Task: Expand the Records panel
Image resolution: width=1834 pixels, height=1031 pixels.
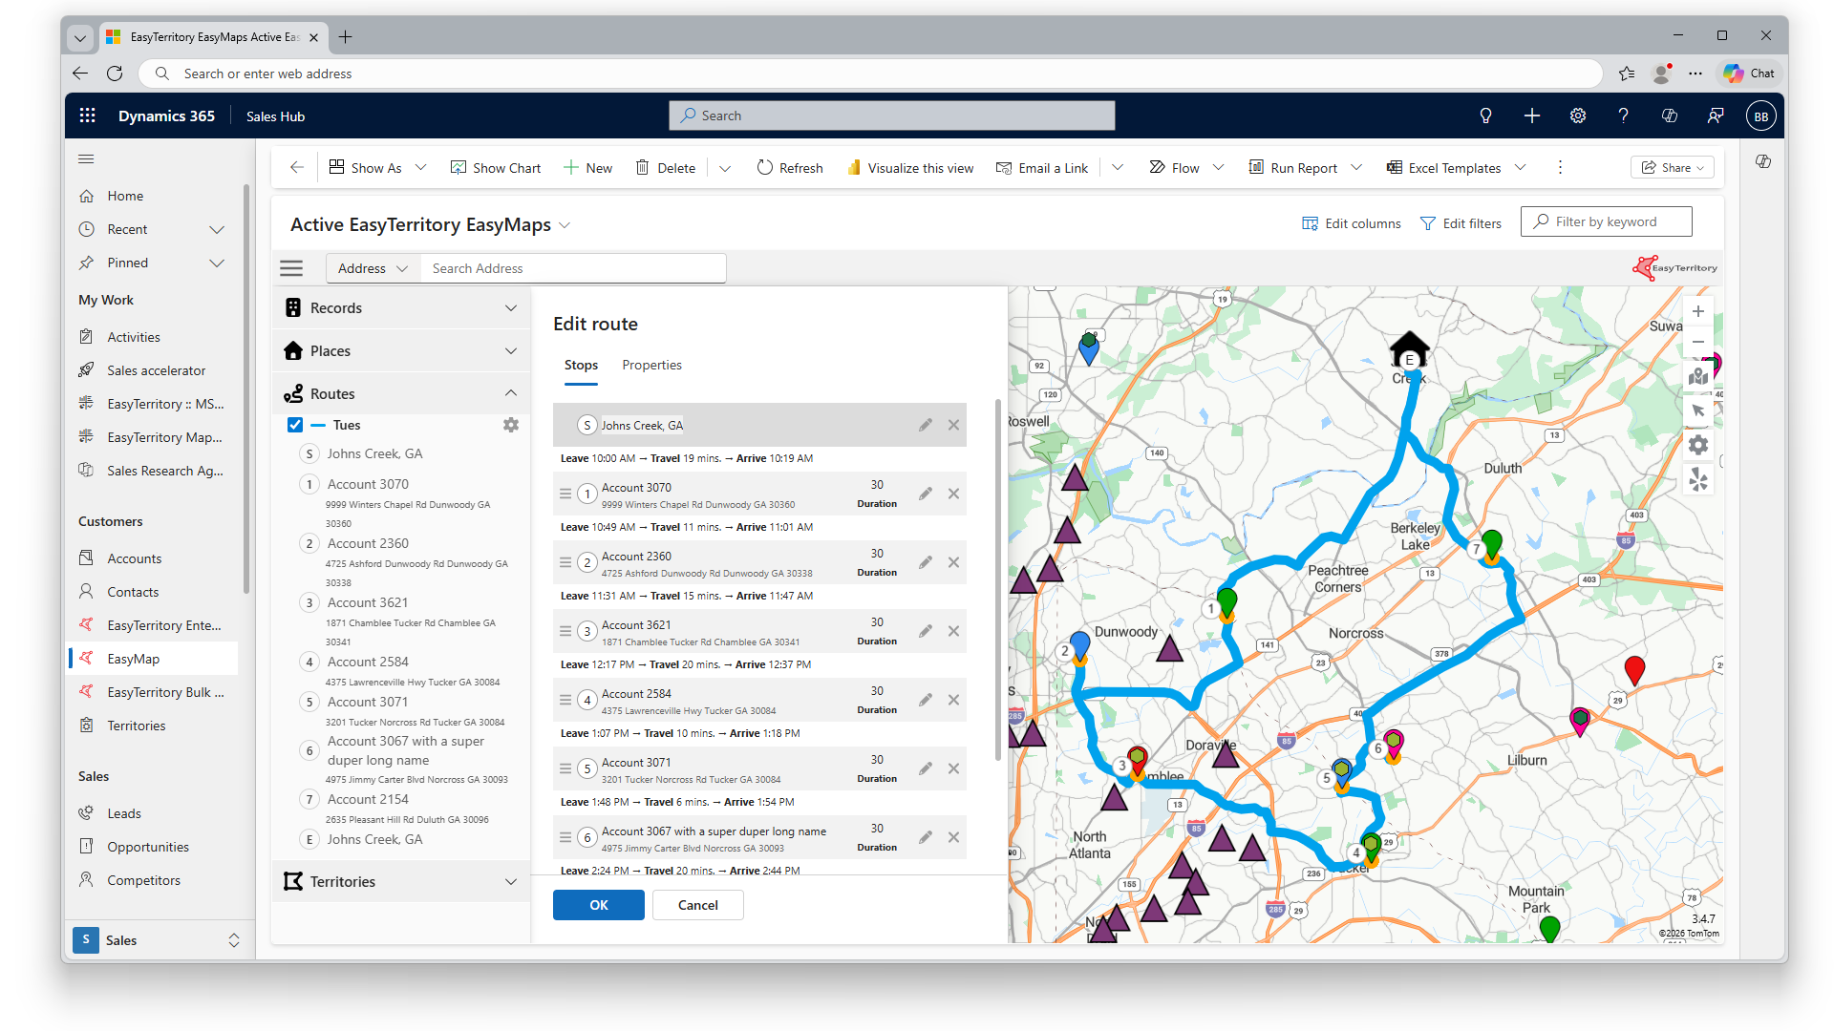Action: pyautogui.click(x=511, y=307)
